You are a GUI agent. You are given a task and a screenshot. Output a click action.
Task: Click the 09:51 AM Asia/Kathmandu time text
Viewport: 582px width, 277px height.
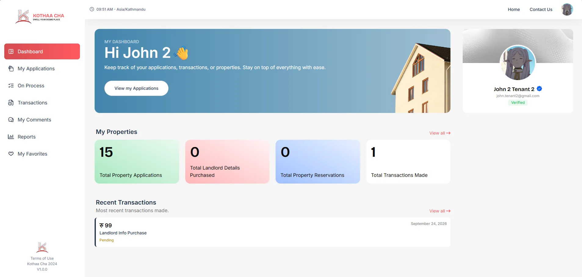point(121,9)
